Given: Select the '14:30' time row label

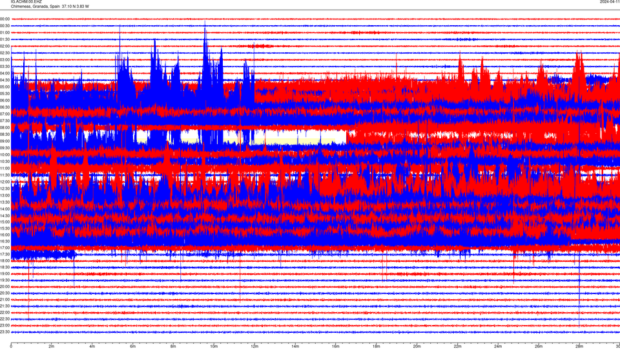Looking at the screenshot, I should point(5,216).
